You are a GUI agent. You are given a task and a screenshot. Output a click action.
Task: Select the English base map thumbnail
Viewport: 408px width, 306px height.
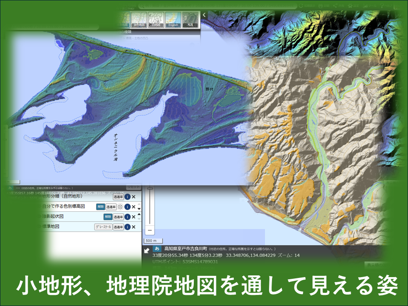pyautogui.click(x=173, y=20)
